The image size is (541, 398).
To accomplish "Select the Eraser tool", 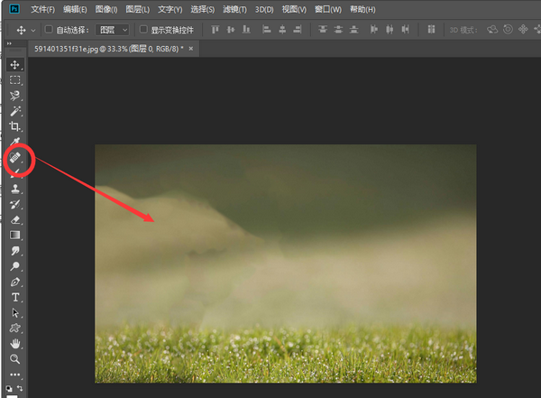I will [x=15, y=219].
